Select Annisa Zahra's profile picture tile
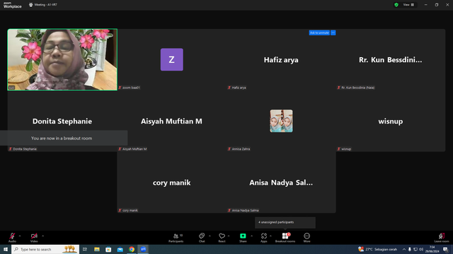This screenshot has height=254, width=453. [x=281, y=121]
